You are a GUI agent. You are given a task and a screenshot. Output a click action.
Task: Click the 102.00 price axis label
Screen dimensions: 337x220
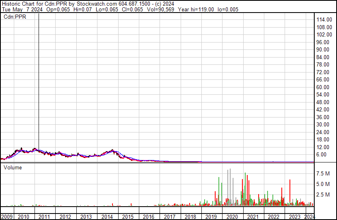(x=324, y=34)
